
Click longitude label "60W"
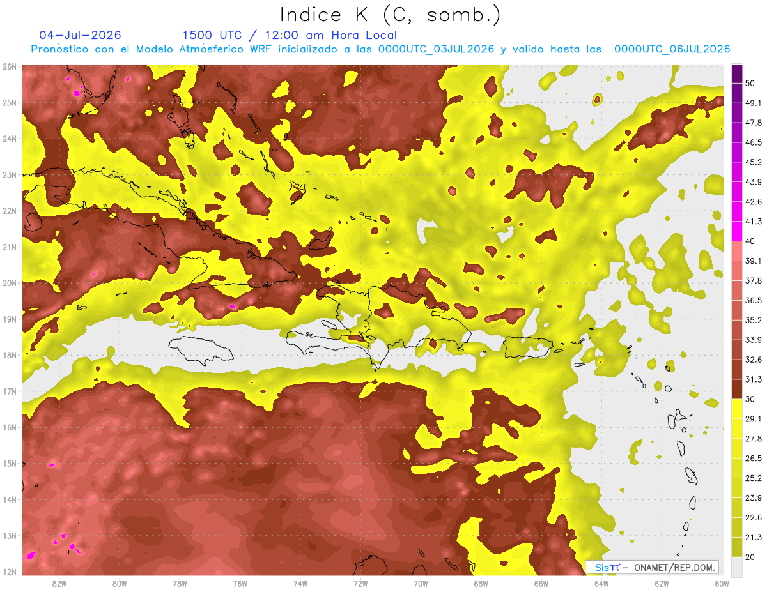click(721, 583)
